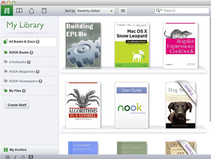Click the My Archive icon

tap(6, 150)
